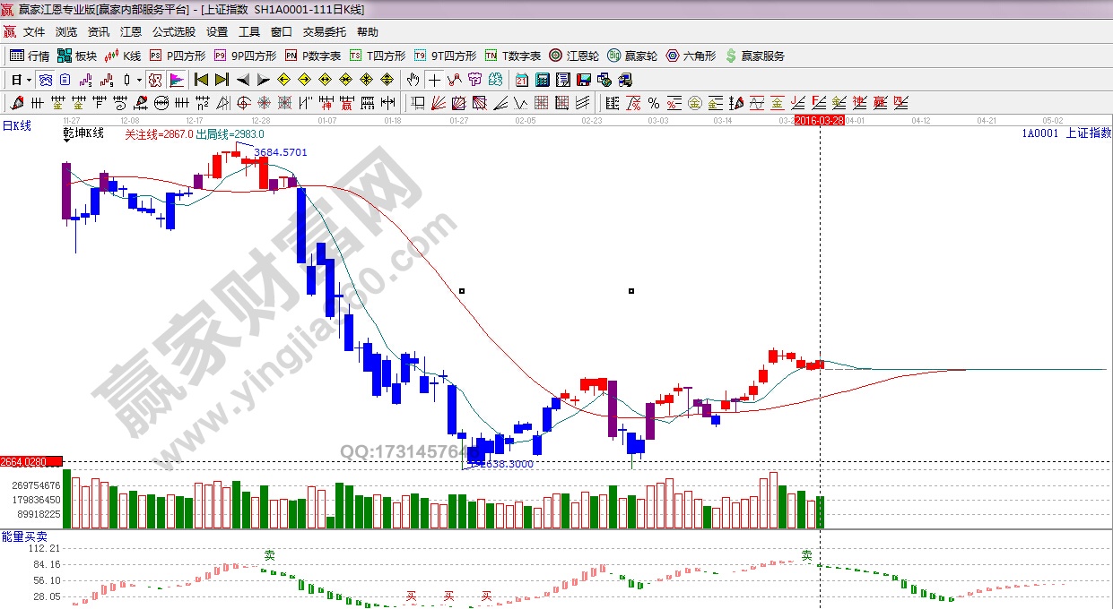Image resolution: width=1113 pixels, height=609 pixels.
Task: Click the percent (%) drawing tool
Action: (653, 103)
